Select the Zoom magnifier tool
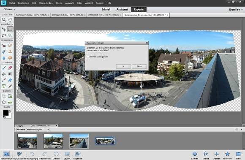The height and width of the screenshot is (160, 245). (x=4, y=20)
